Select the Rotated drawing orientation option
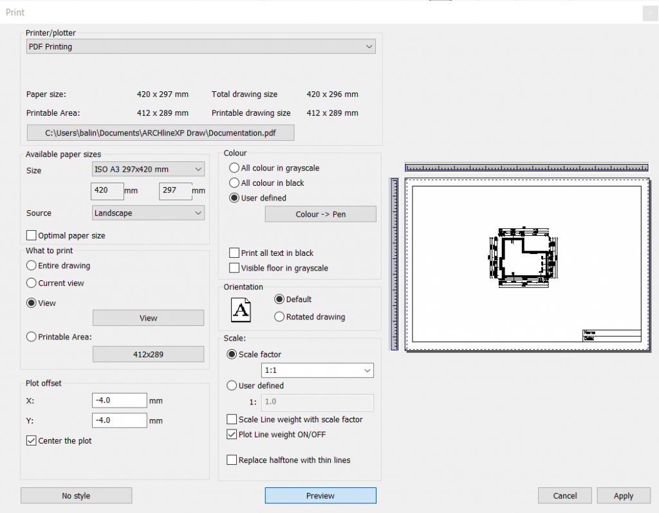 (280, 316)
